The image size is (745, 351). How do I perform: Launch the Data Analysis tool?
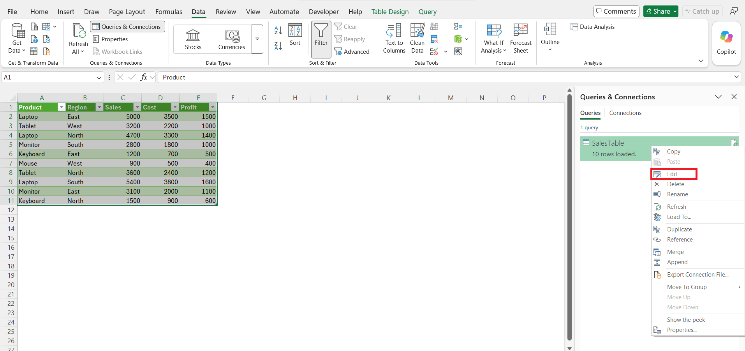pos(593,27)
